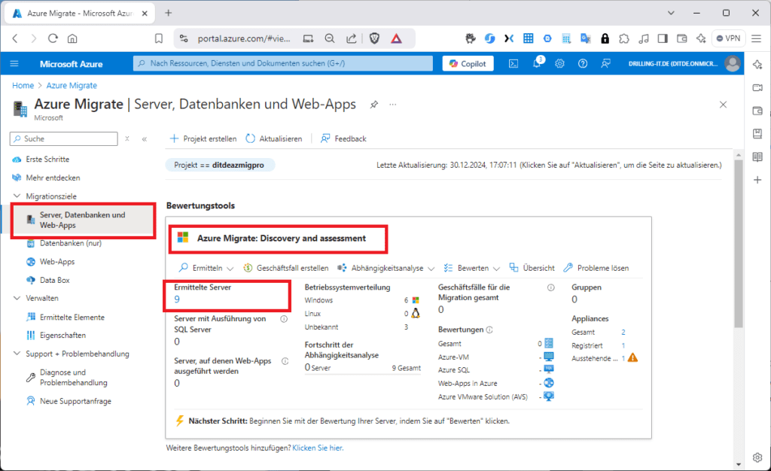Click Klicken Sie hier link
The width and height of the screenshot is (771, 471).
318,448
